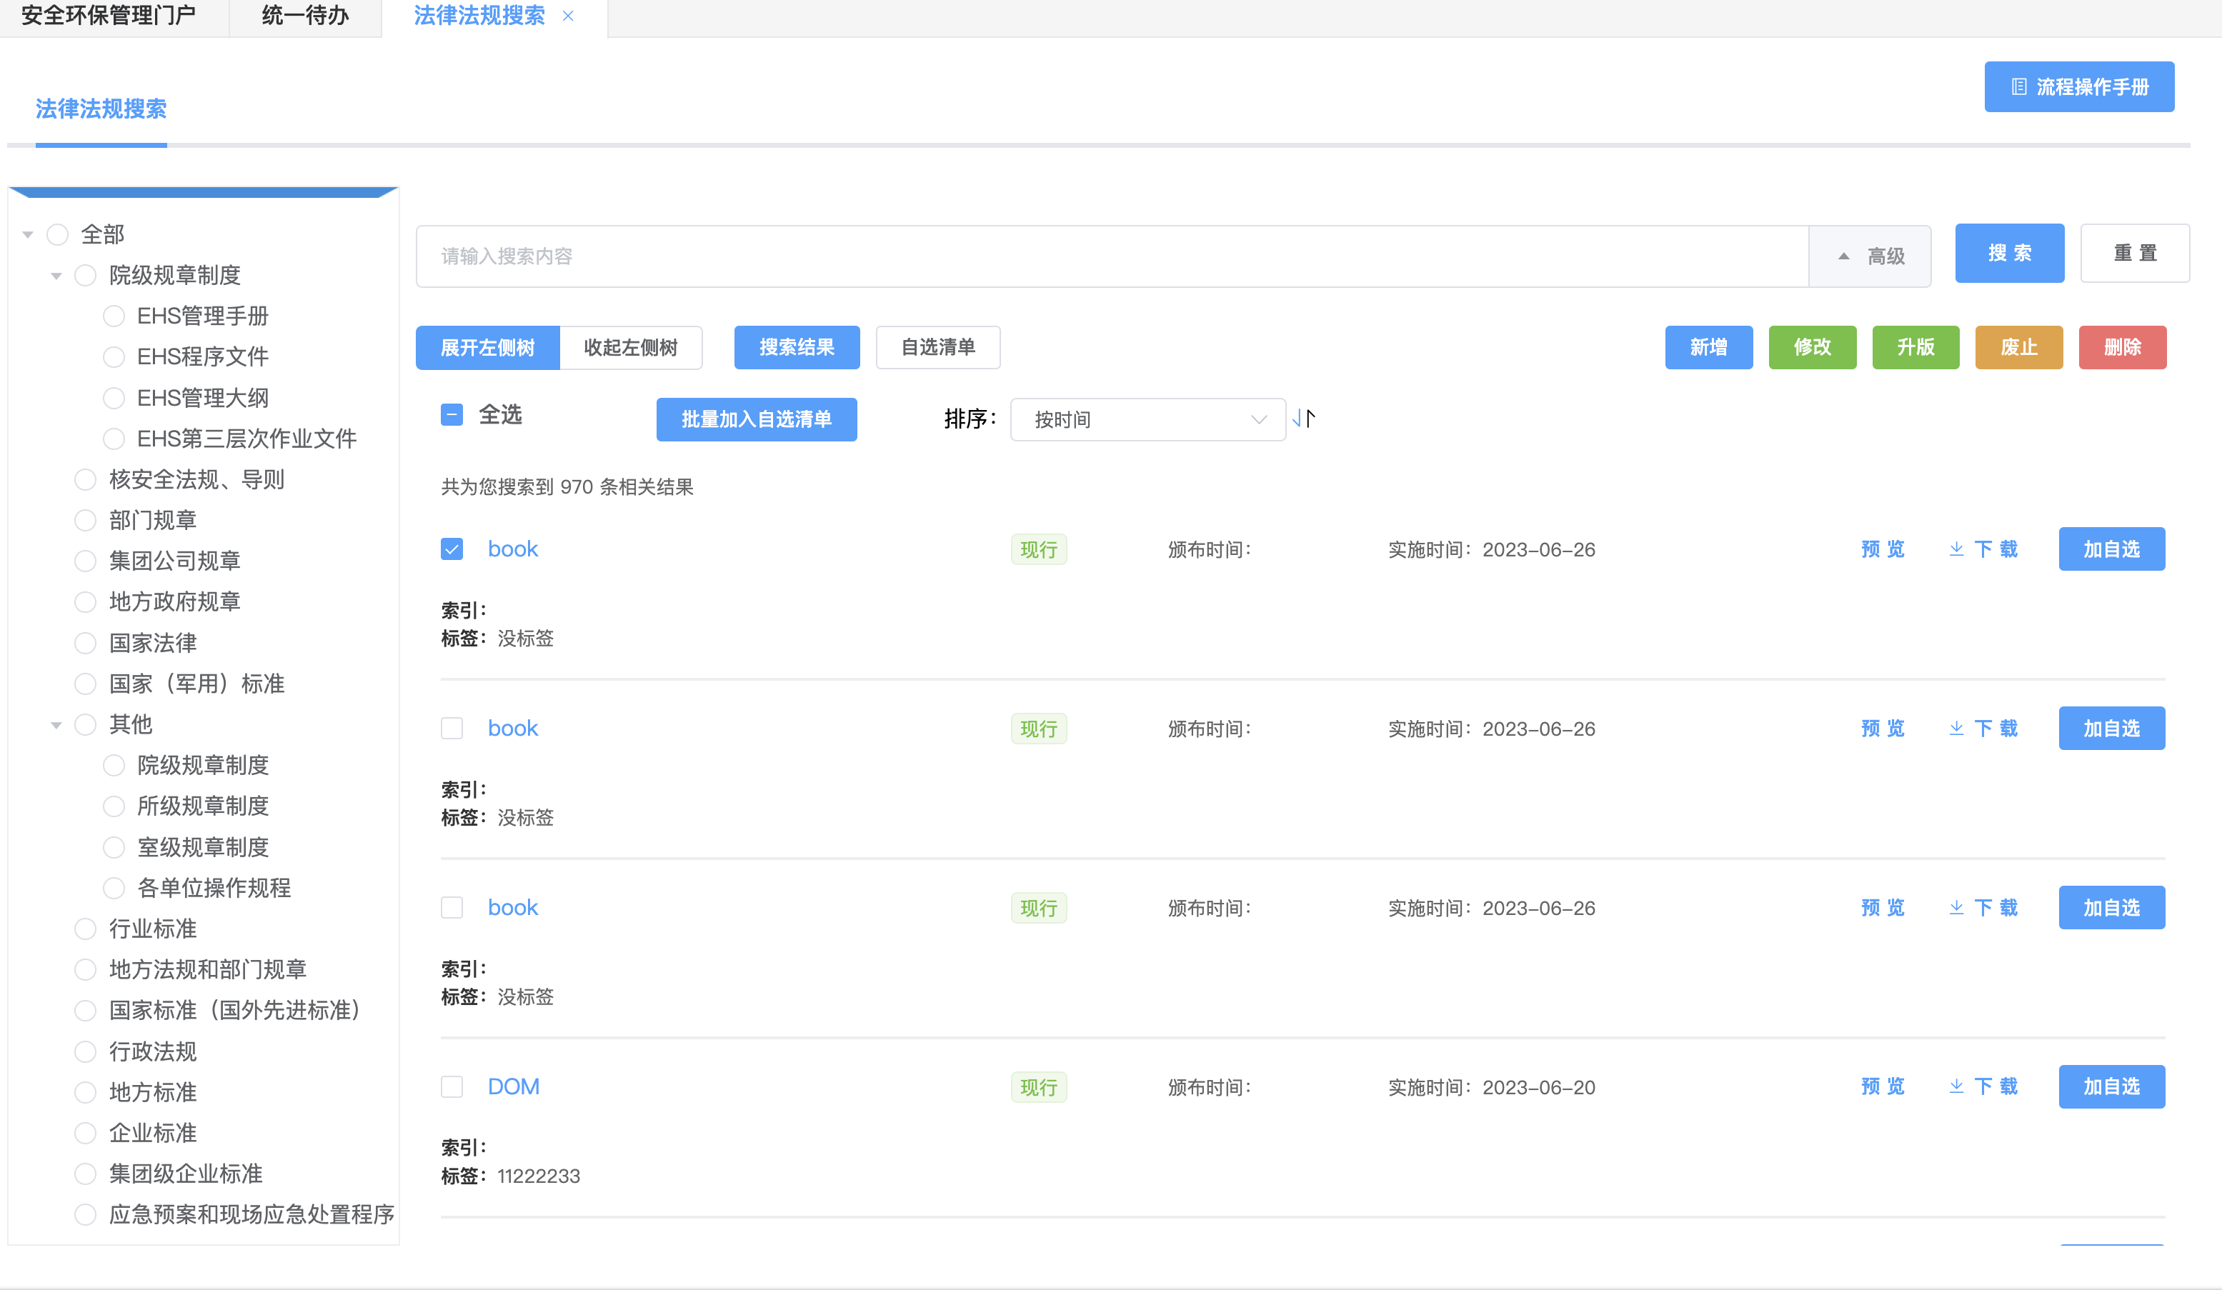This screenshot has width=2222, height=1290.
Task: Toggle the 全选 checkbox
Action: (452, 414)
